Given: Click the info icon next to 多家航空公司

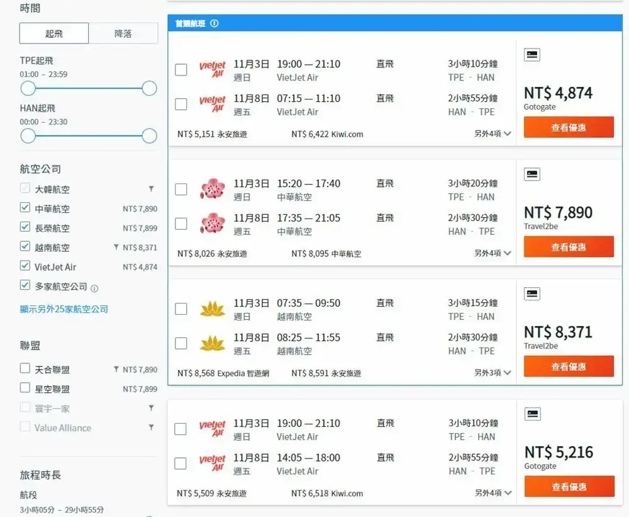Looking at the screenshot, I should [x=94, y=288].
